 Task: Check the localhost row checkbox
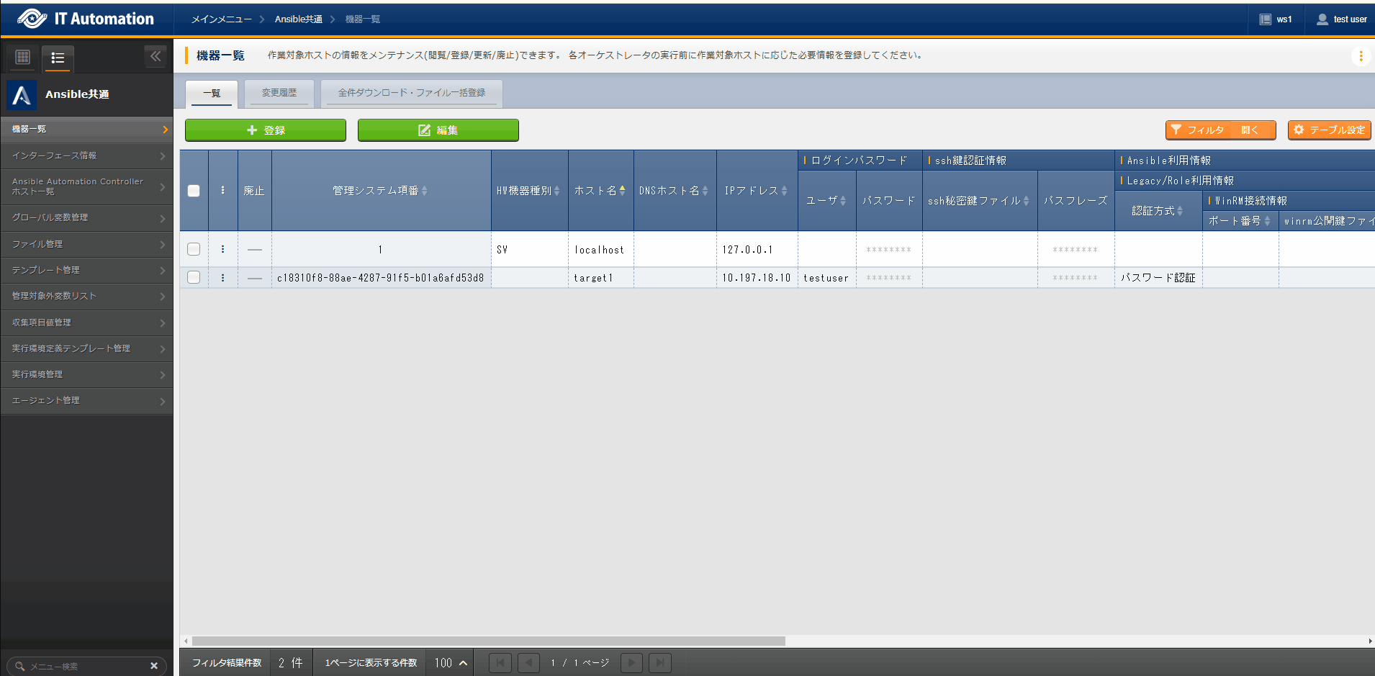coord(194,249)
